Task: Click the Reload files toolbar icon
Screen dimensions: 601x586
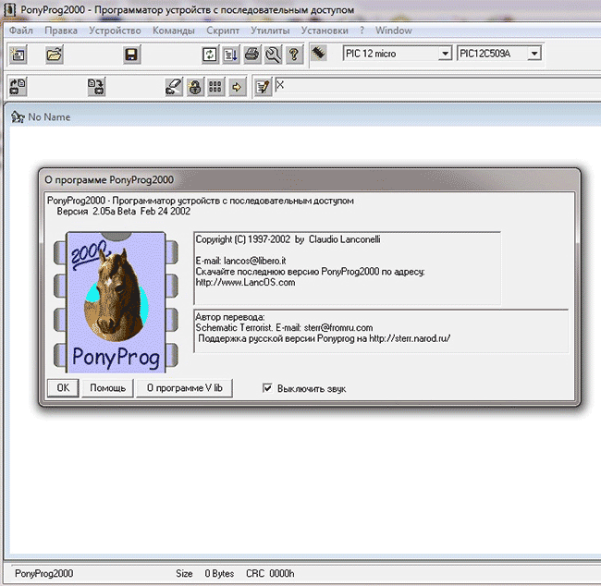Action: click(x=210, y=55)
